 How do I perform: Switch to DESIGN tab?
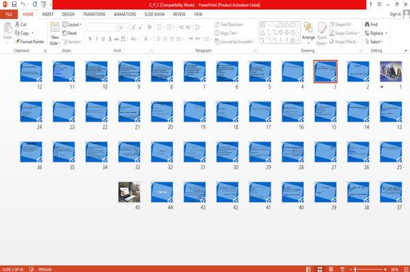68,14
